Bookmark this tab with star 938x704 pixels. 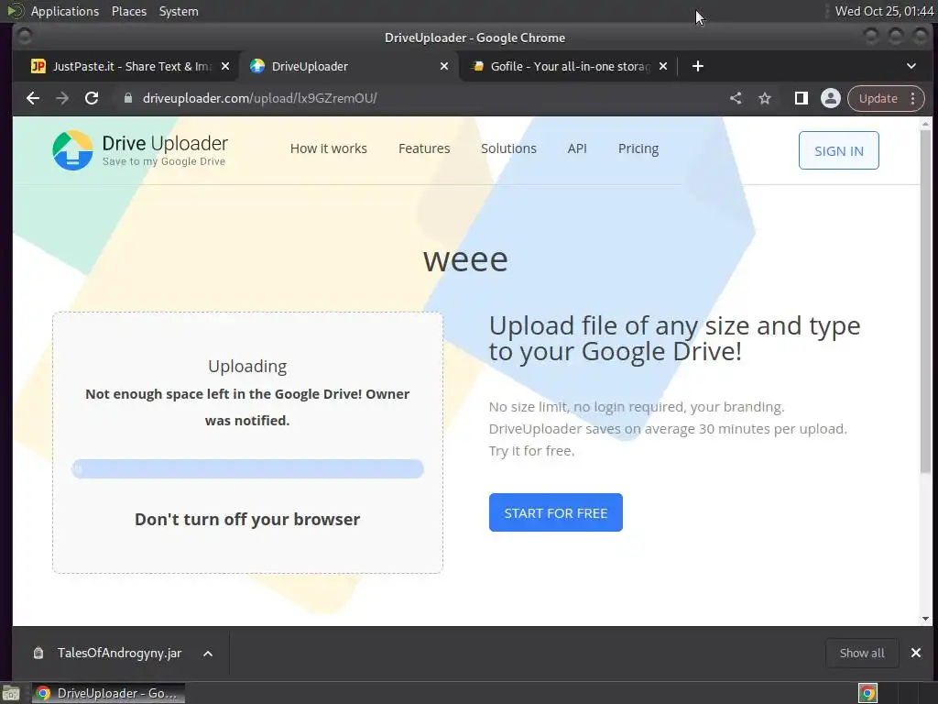765,98
